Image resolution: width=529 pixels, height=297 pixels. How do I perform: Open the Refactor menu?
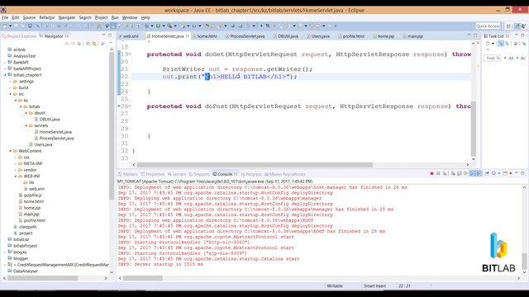tap(47, 17)
